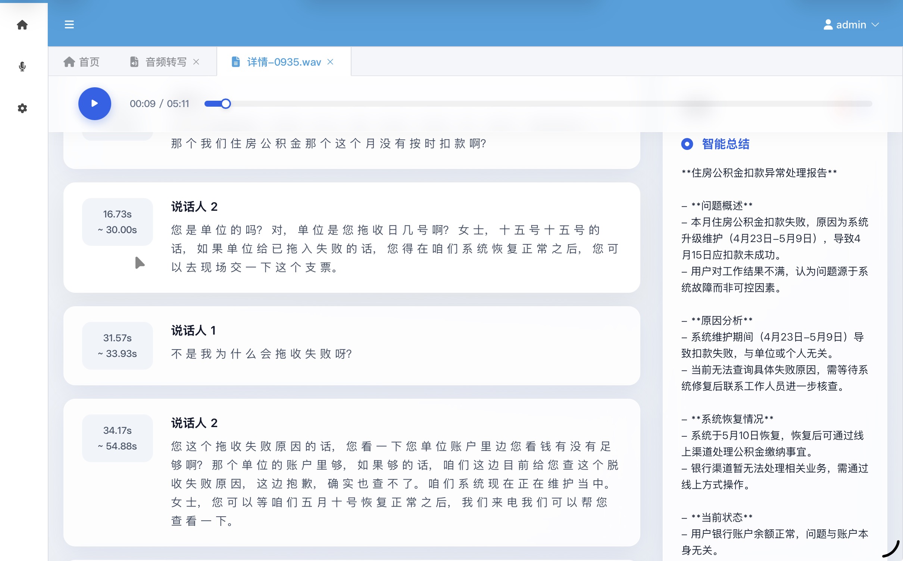Switch to the 首页 tab
This screenshot has height=561, width=903.
(88, 62)
